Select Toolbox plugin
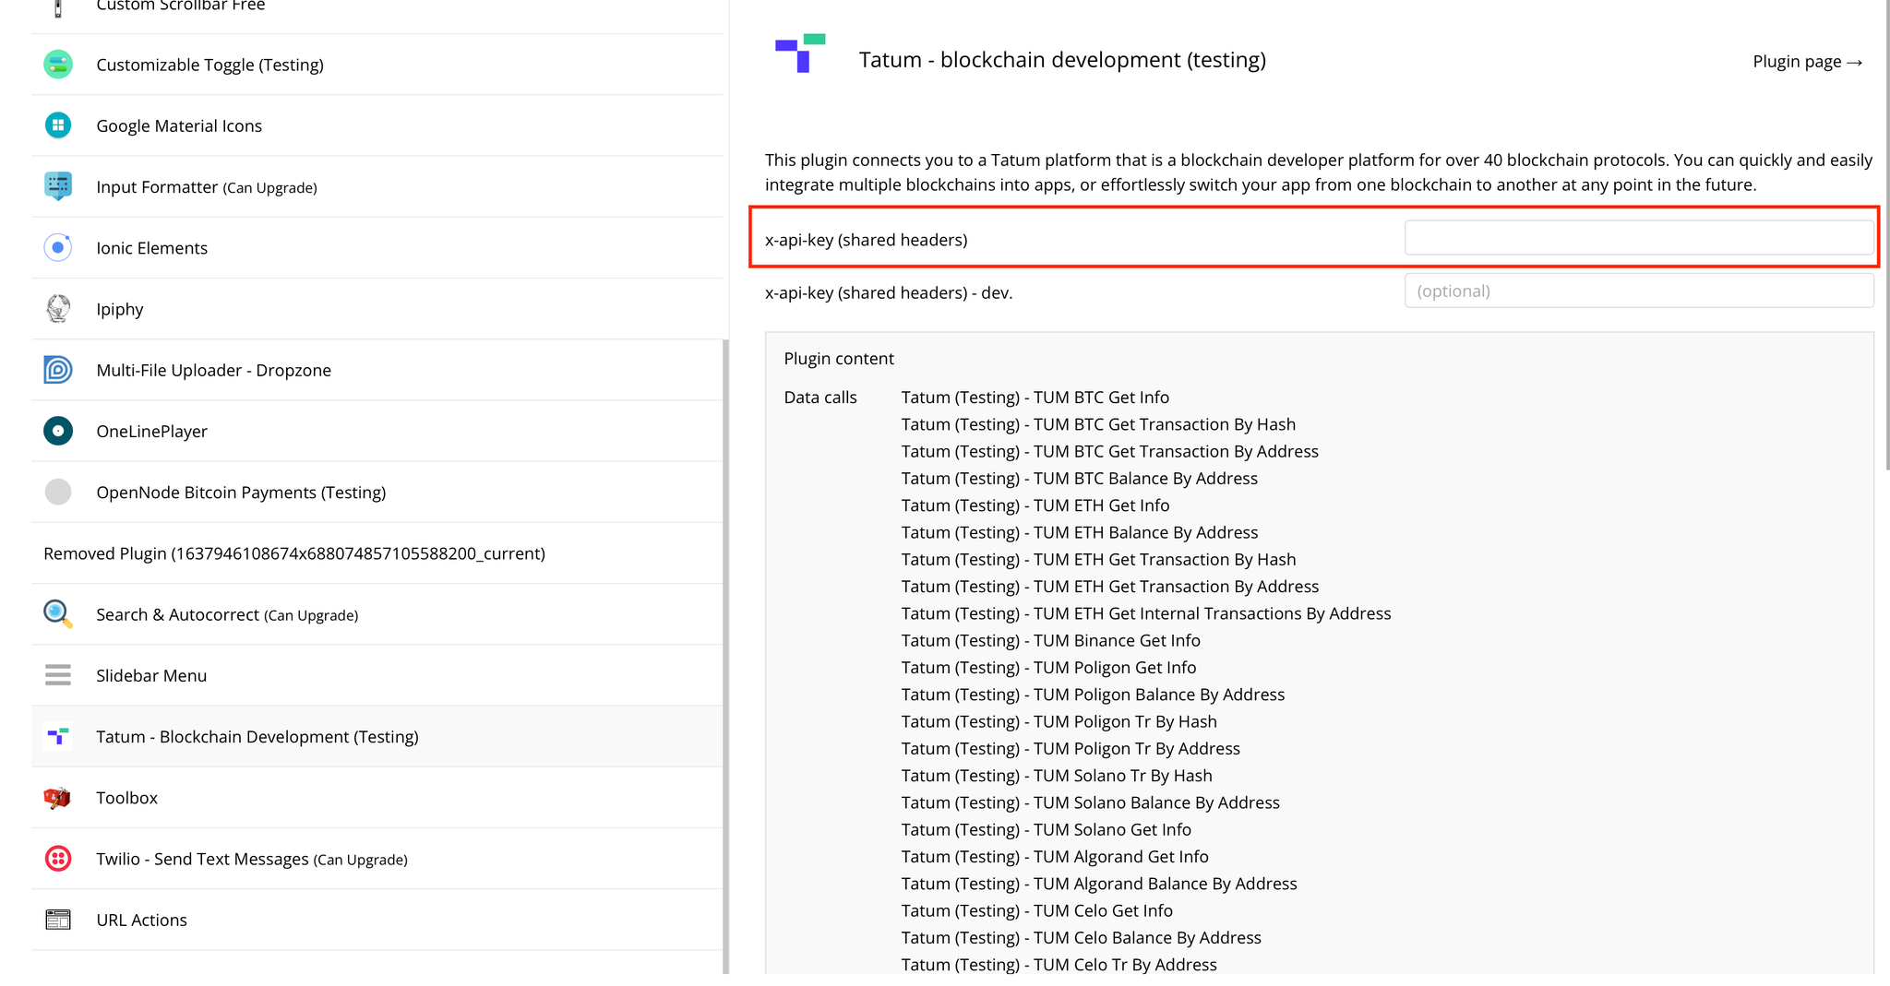Image resolution: width=1890 pixels, height=986 pixels. [x=377, y=797]
